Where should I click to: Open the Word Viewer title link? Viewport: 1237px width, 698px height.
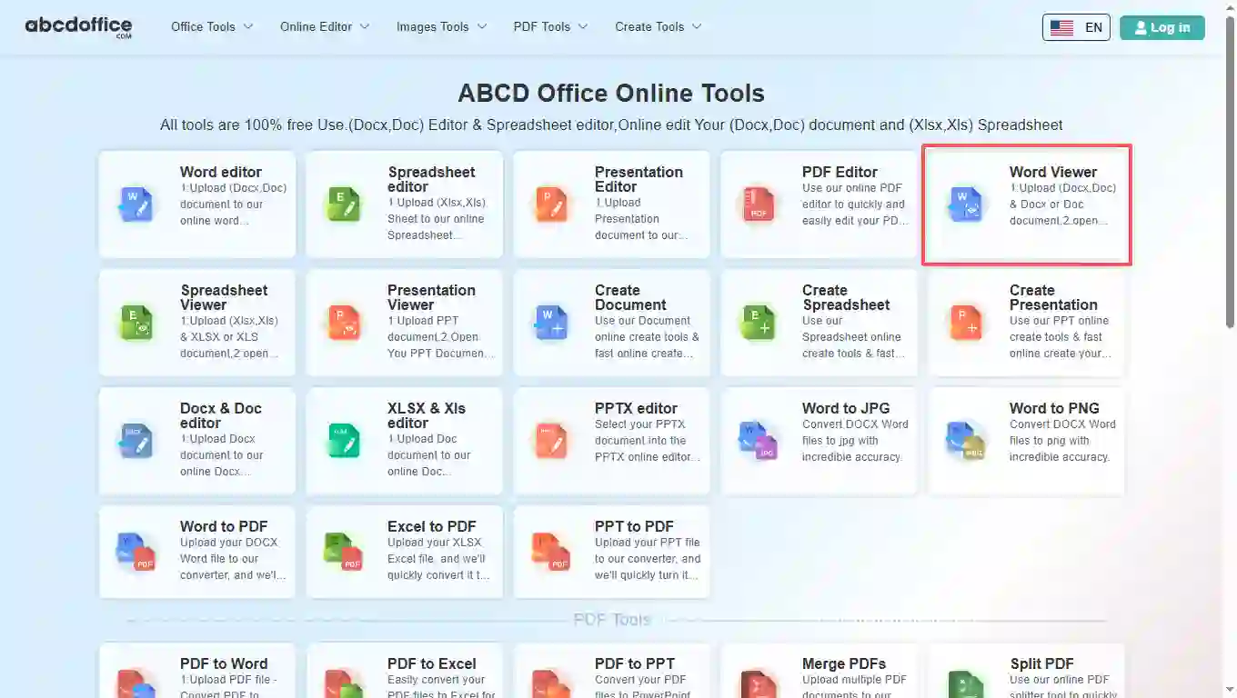pos(1053,172)
